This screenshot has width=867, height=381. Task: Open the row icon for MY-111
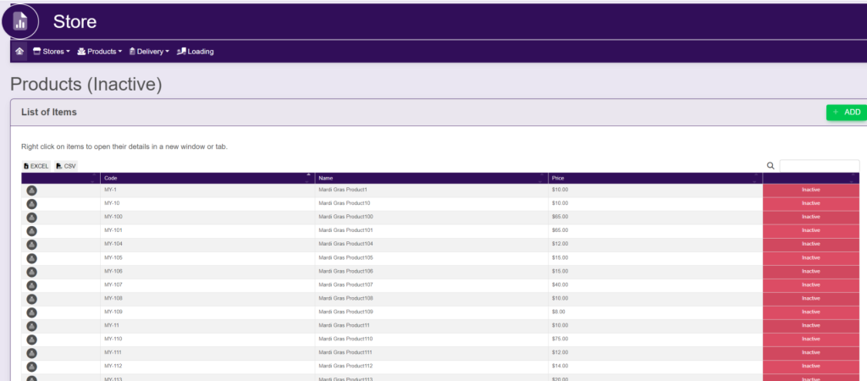click(31, 353)
